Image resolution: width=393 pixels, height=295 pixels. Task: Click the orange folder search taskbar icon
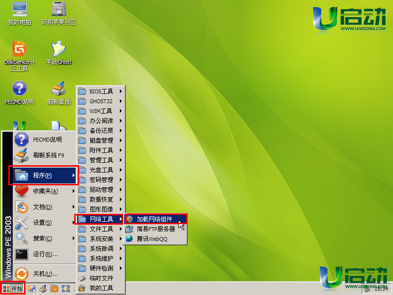(x=55, y=289)
